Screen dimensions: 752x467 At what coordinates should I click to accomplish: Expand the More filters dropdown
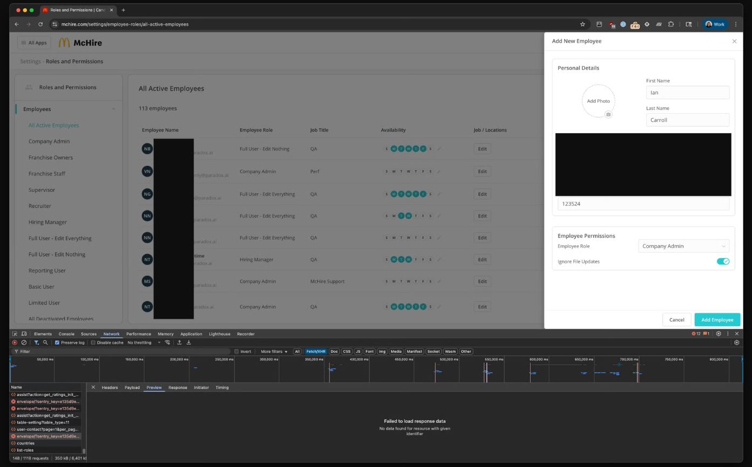coord(274,352)
